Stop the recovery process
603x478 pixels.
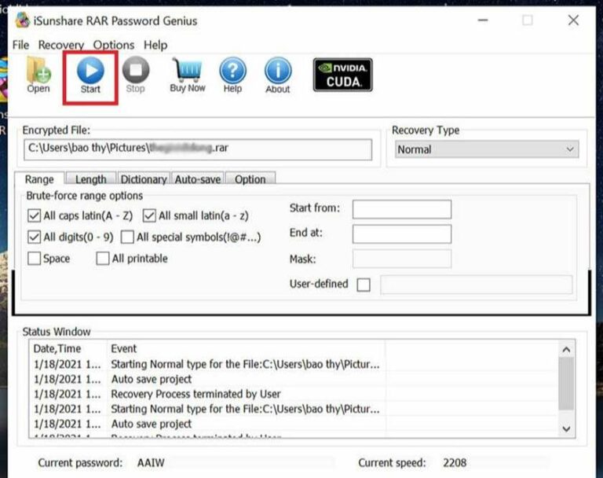click(x=135, y=75)
